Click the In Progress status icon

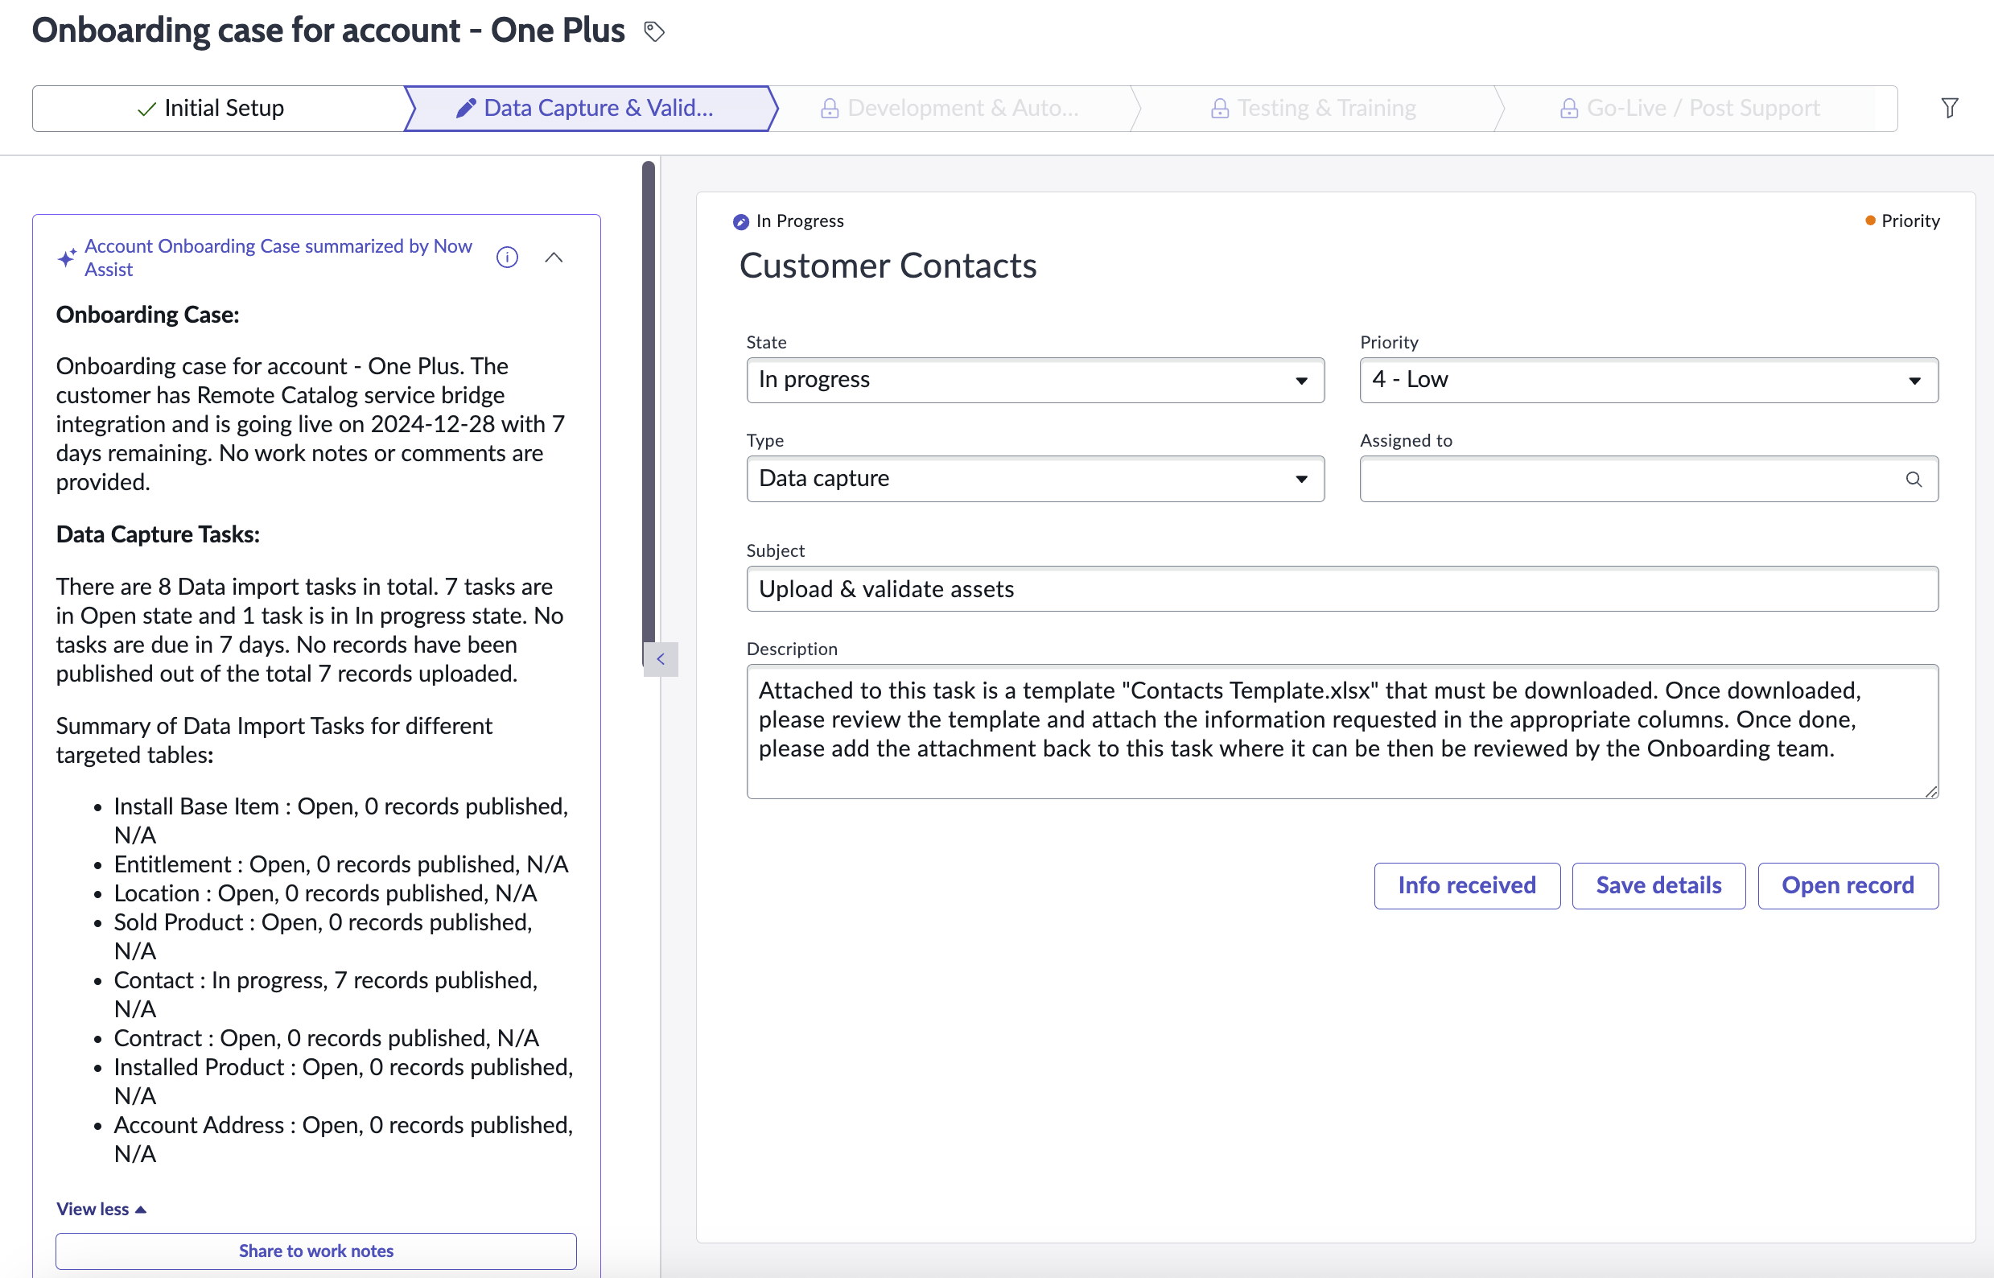[740, 221]
